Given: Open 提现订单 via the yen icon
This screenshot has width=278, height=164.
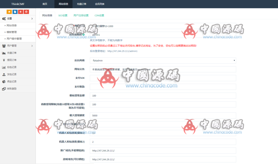Looking at the screenshot, I should click(4, 60).
